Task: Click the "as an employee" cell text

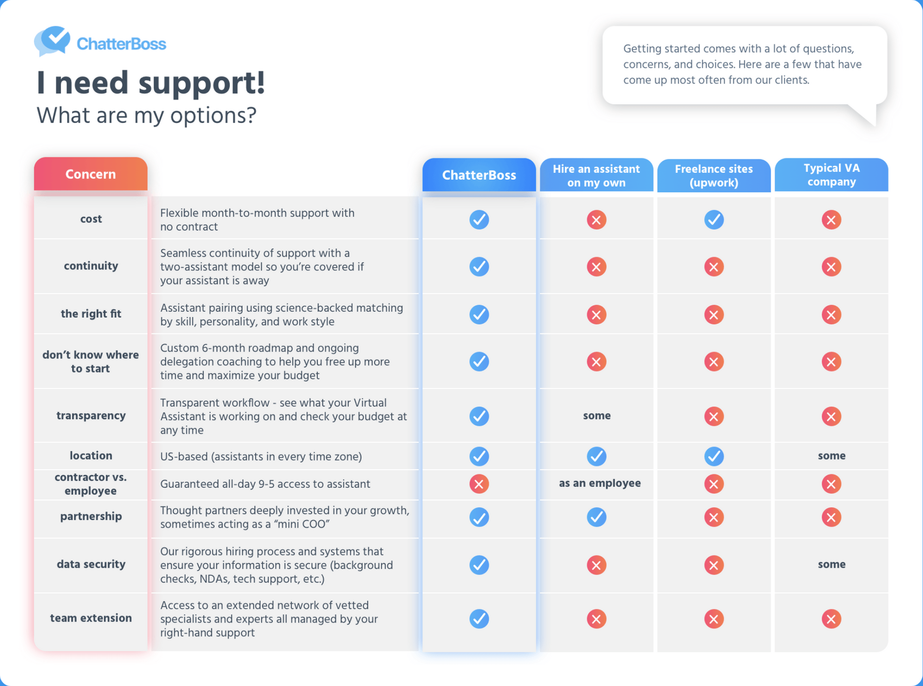Action: pos(599,483)
